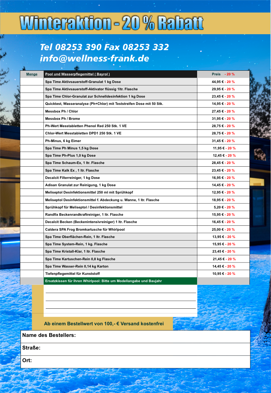Image resolution: width=271 pixels, height=393 pixels.
Task: Click the Ort field
Action: [135, 362]
